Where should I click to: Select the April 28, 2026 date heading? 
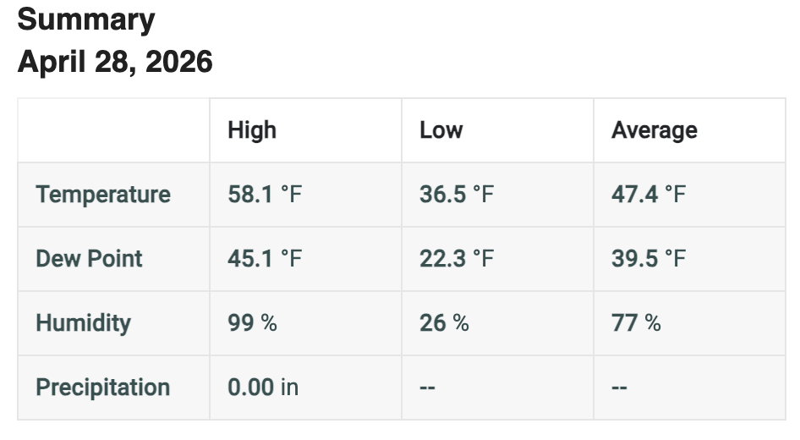click(115, 62)
